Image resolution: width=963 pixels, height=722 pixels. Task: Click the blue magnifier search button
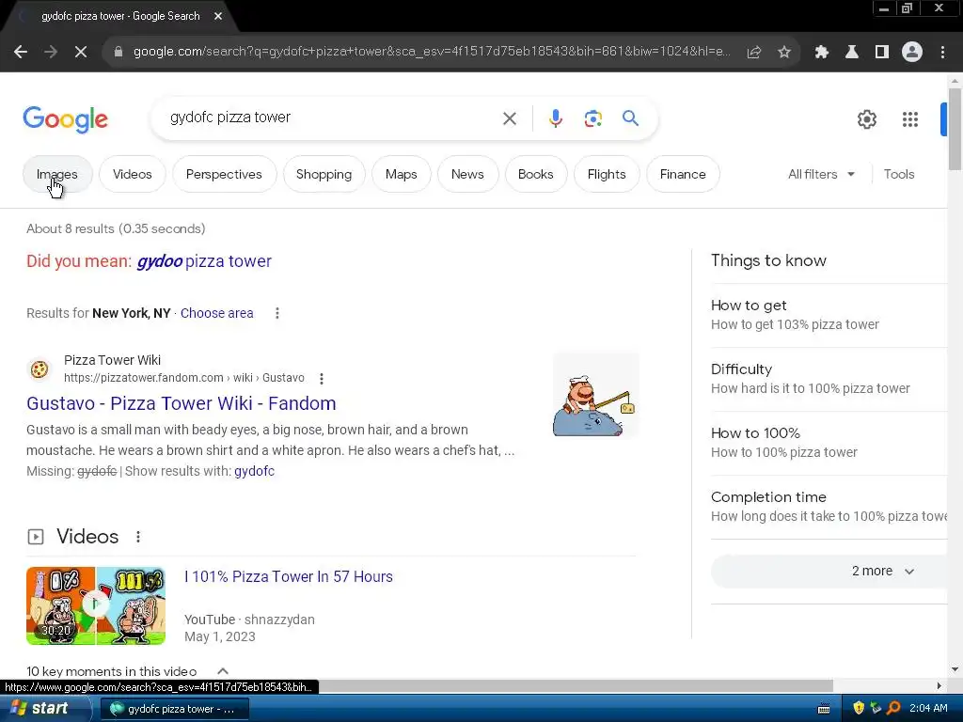pos(630,118)
